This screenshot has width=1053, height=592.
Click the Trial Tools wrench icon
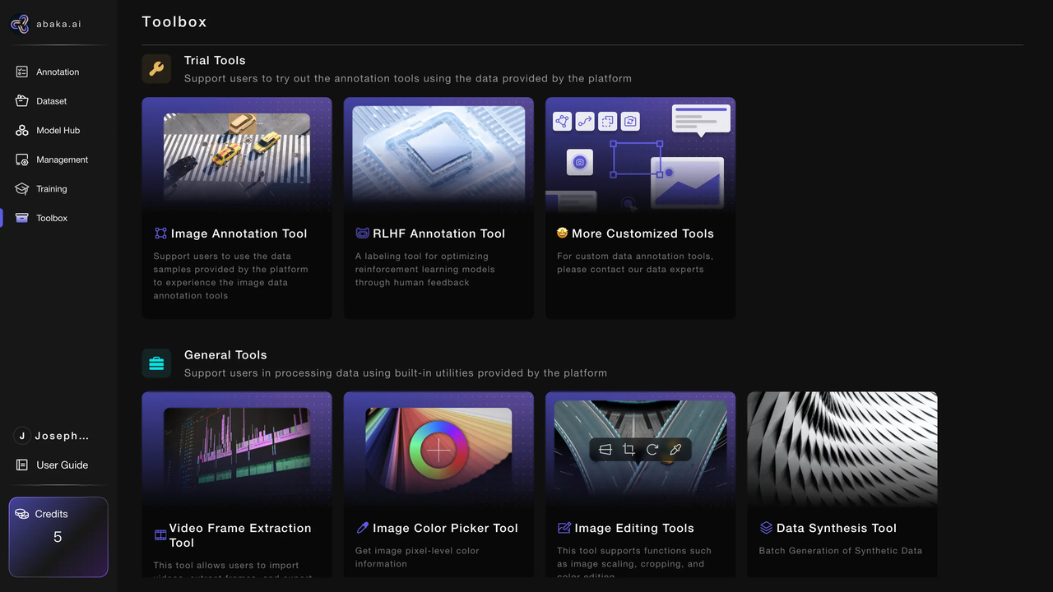(156, 69)
